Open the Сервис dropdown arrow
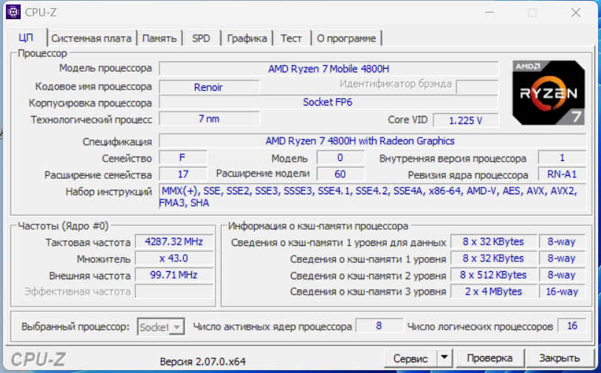Screen dimensions: 601x373 [444, 358]
